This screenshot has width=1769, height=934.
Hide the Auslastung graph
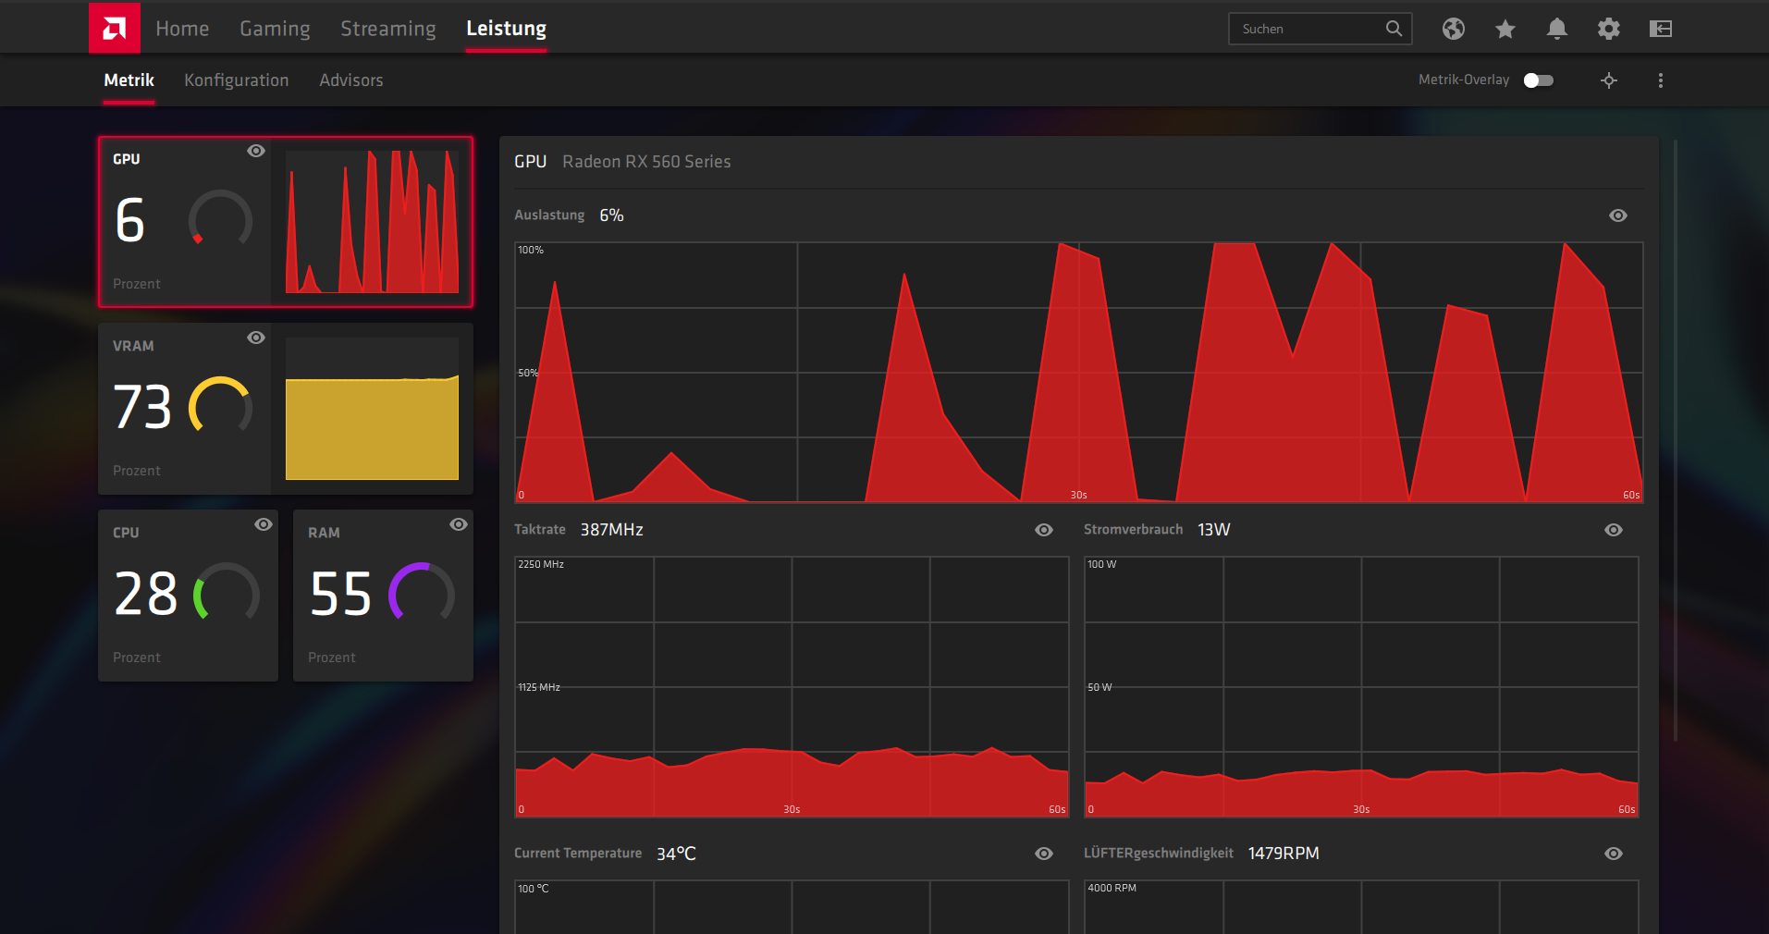pos(1617,215)
